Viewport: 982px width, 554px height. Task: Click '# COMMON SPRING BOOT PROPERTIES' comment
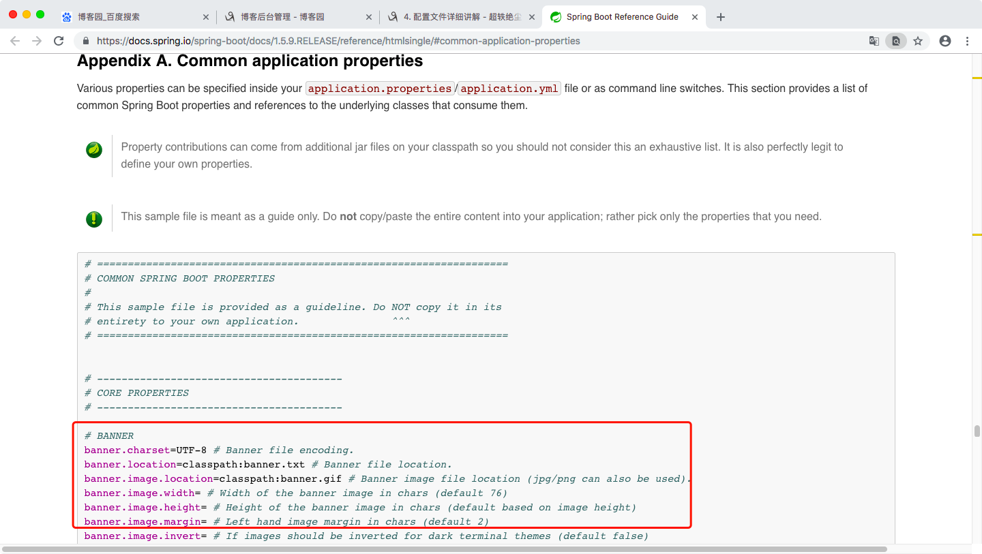[179, 278]
